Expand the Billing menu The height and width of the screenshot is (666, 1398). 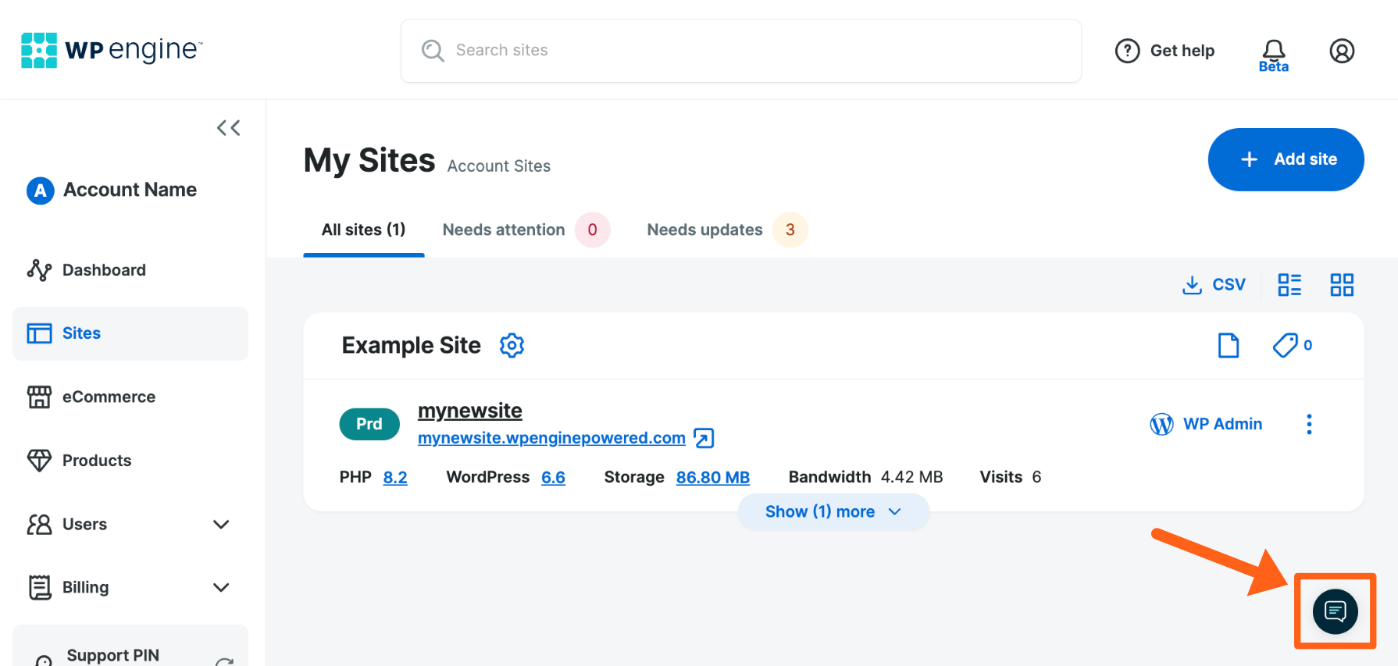pos(221,587)
